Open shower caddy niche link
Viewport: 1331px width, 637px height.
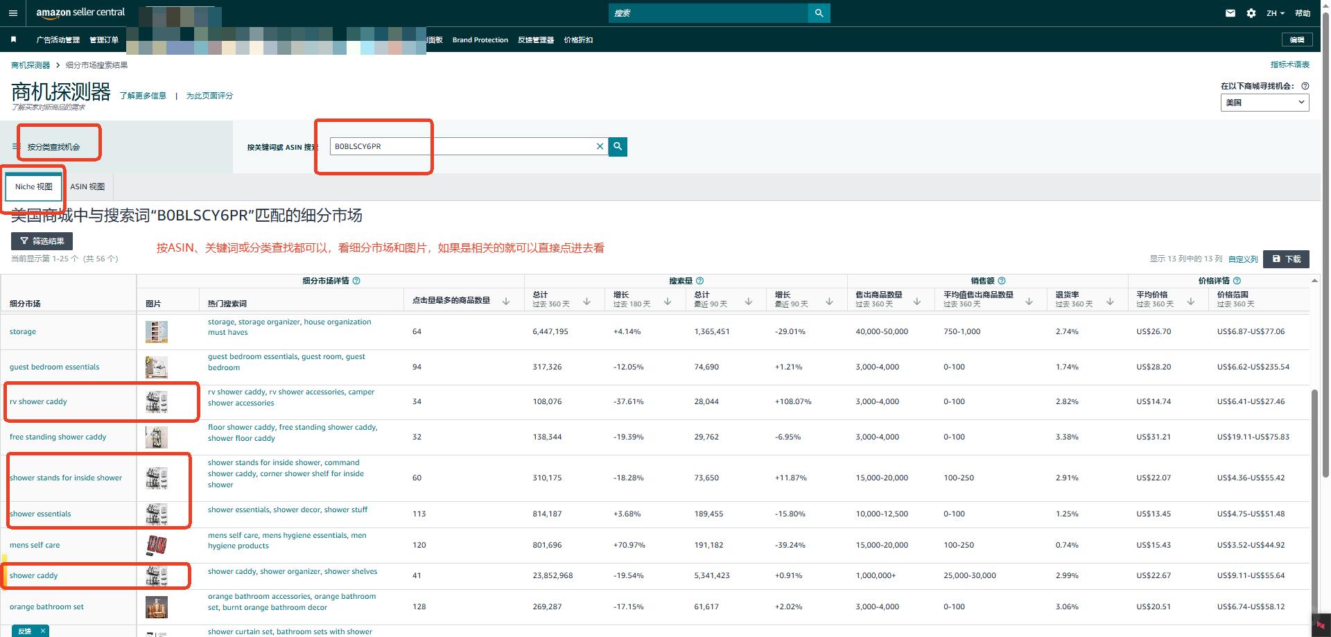[x=33, y=575]
